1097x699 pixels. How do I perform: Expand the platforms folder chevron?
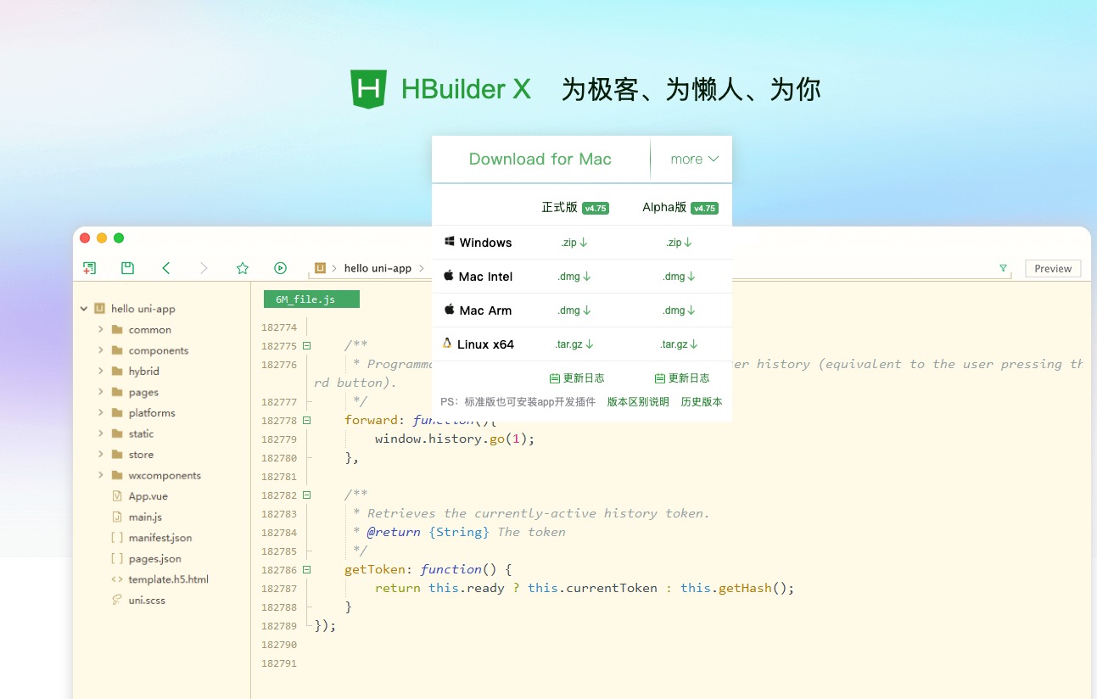(100, 412)
